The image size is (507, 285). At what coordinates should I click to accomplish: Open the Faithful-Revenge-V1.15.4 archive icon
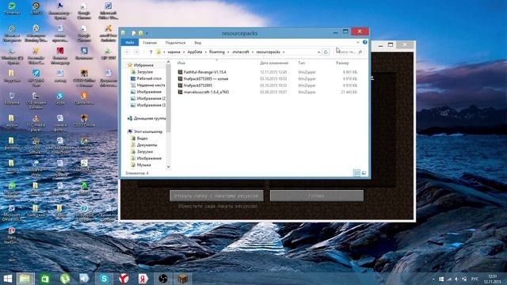180,72
